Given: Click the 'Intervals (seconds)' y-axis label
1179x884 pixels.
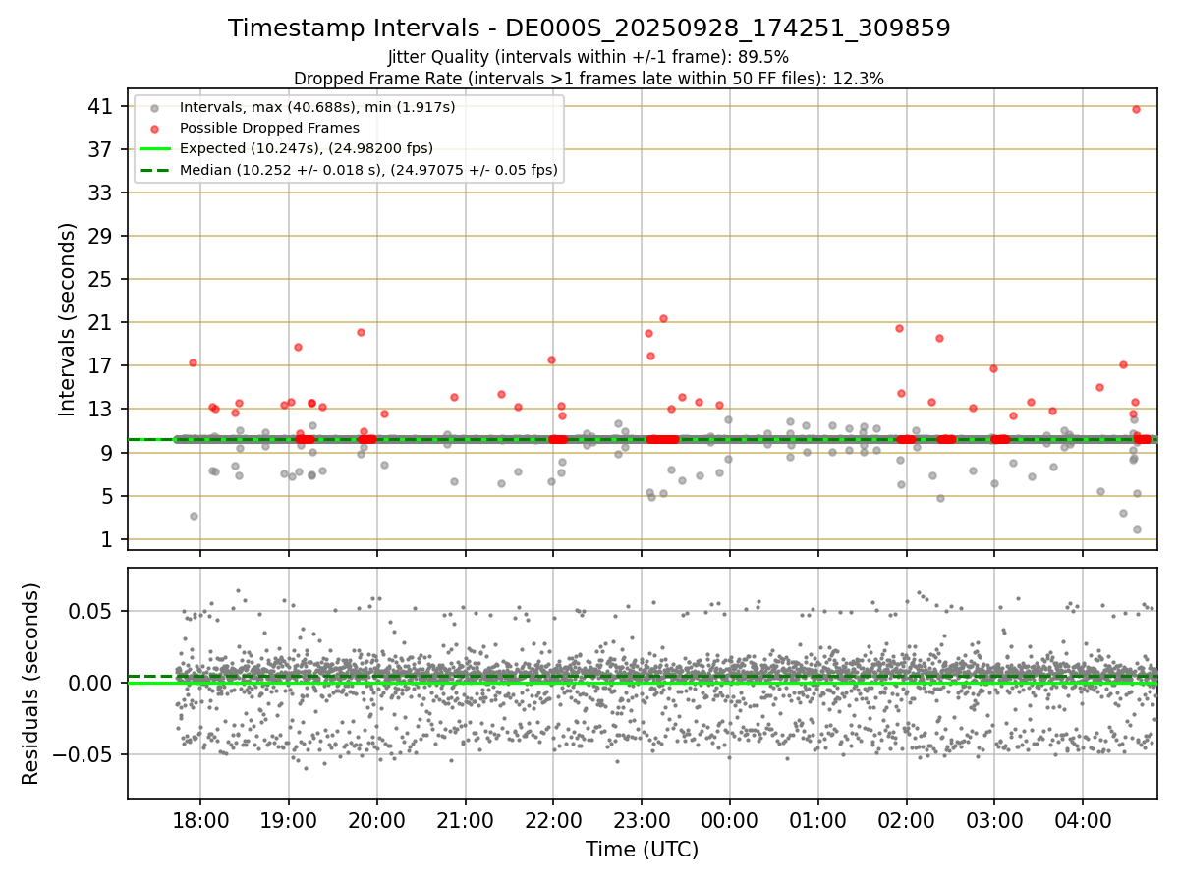Looking at the screenshot, I should tap(68, 319).
